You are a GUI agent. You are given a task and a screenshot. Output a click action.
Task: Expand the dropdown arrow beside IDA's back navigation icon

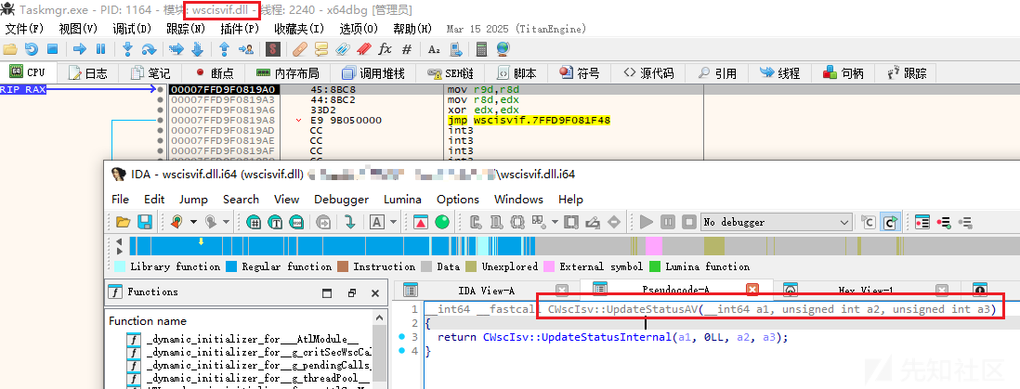click(194, 223)
